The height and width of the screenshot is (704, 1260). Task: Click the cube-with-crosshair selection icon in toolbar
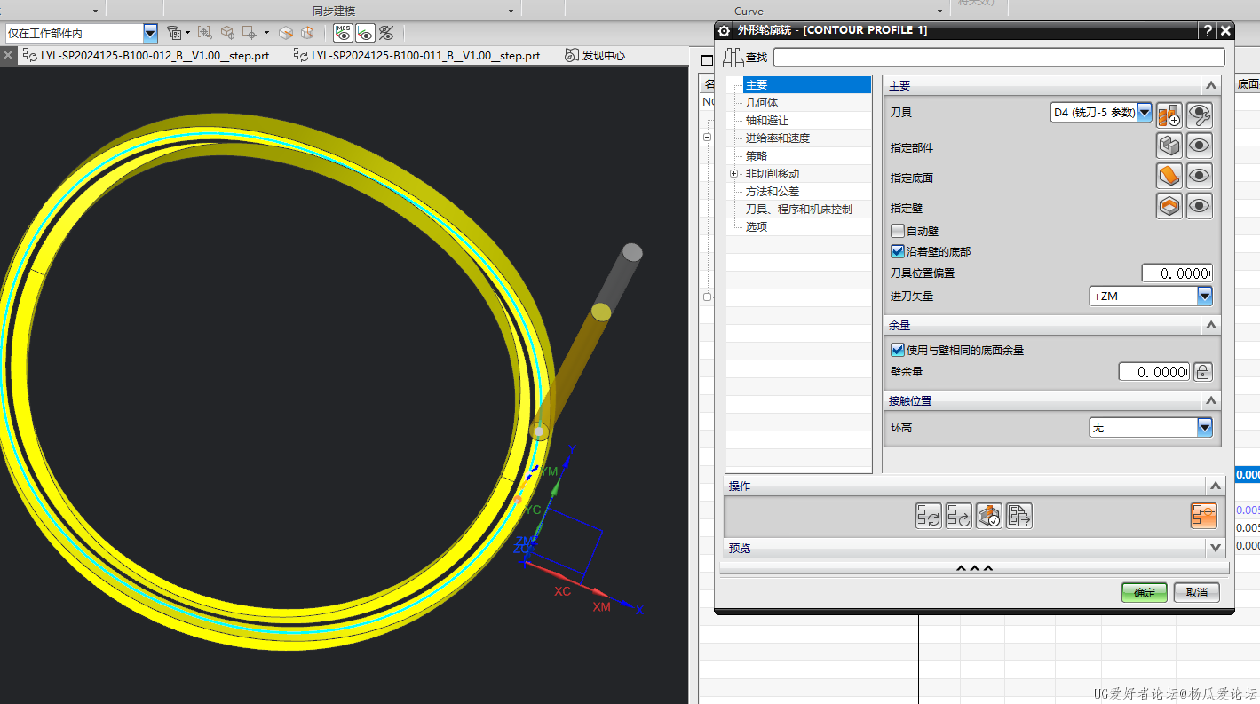227,33
